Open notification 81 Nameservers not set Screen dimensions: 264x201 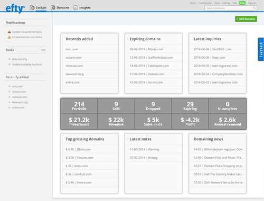click(x=27, y=37)
